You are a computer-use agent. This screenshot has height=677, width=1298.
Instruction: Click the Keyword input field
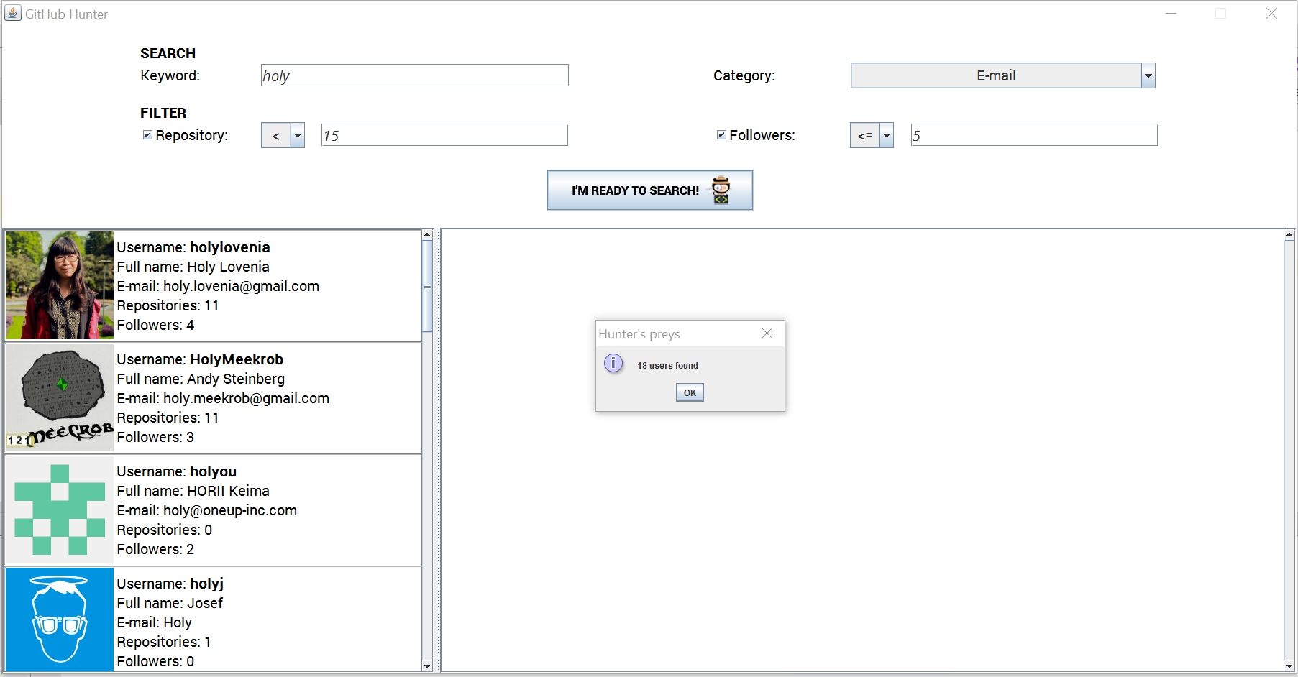414,75
